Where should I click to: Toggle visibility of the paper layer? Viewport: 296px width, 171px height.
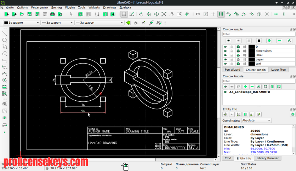(225, 59)
